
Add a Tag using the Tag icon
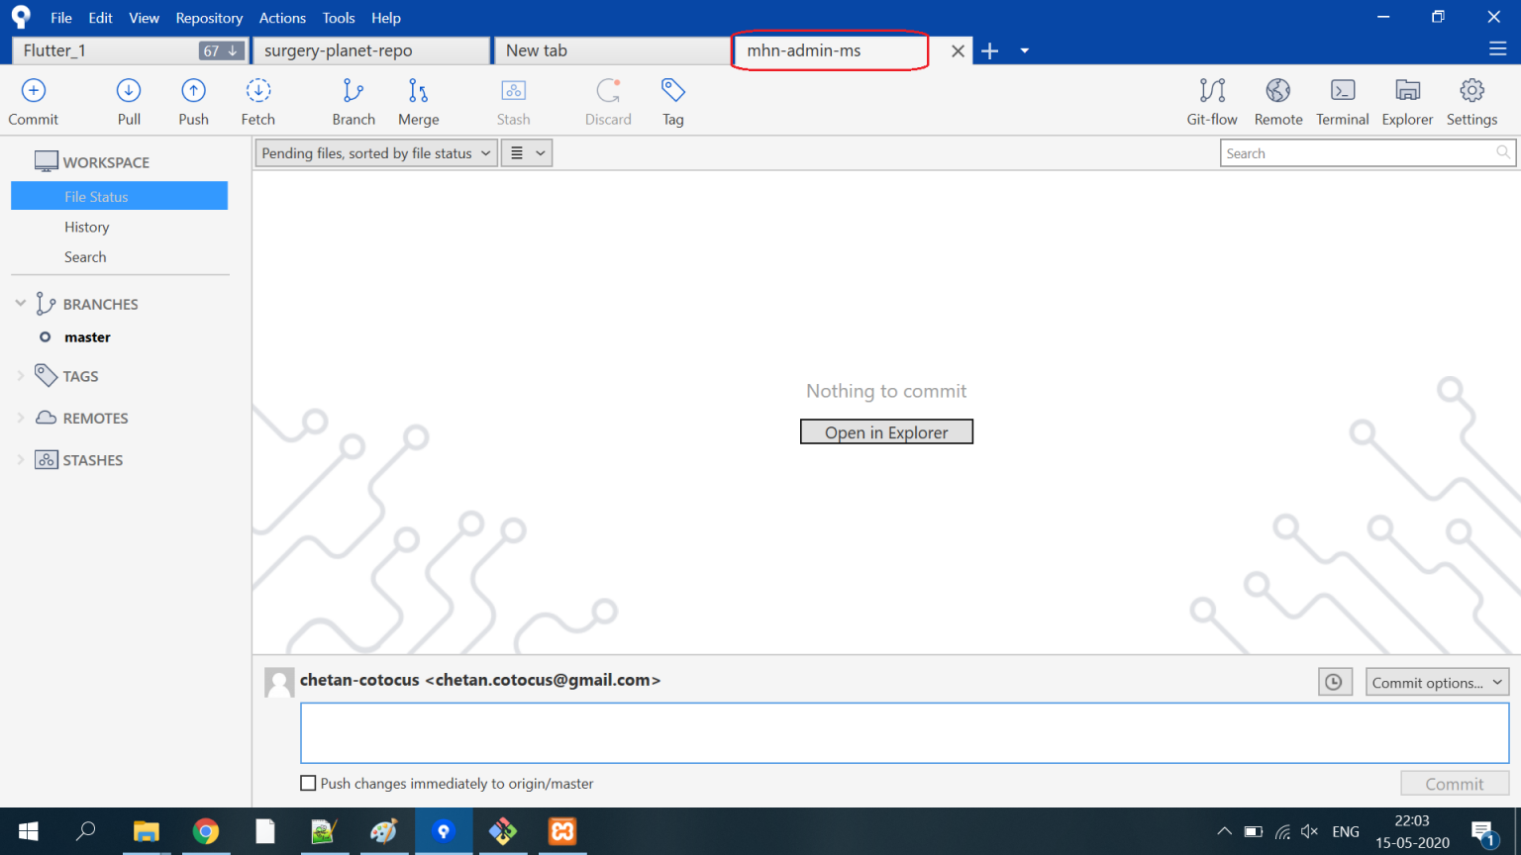[673, 91]
